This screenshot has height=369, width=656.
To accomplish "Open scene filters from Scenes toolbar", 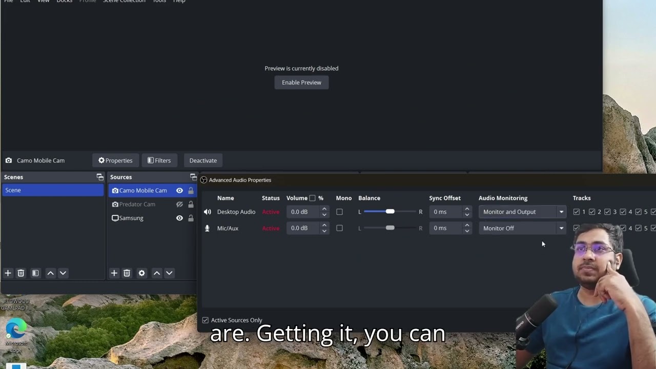I will point(35,273).
